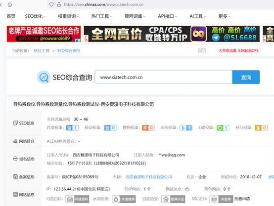This screenshot has width=274, height=206.
Task: Open the 西安夏溪电子科技有限公司 备案 name link
Action: tap(149, 177)
